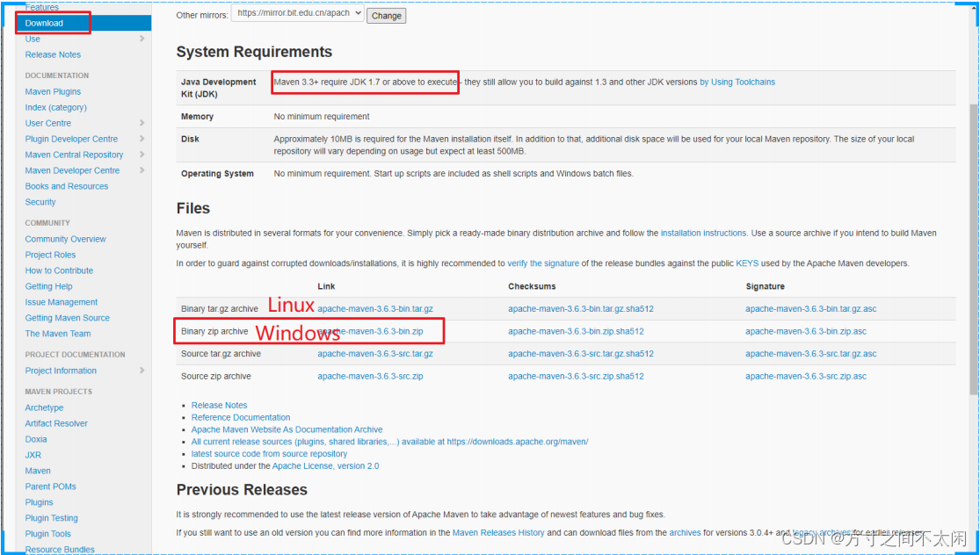
Task: Open Maven Developer Centre sidebar link
Action: click(x=72, y=169)
